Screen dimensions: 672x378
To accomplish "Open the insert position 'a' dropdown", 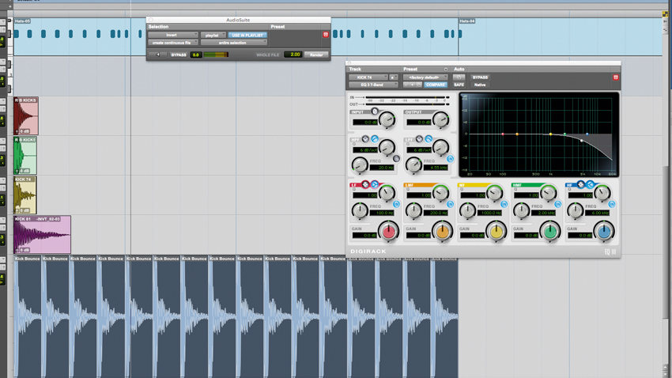I will coord(393,77).
